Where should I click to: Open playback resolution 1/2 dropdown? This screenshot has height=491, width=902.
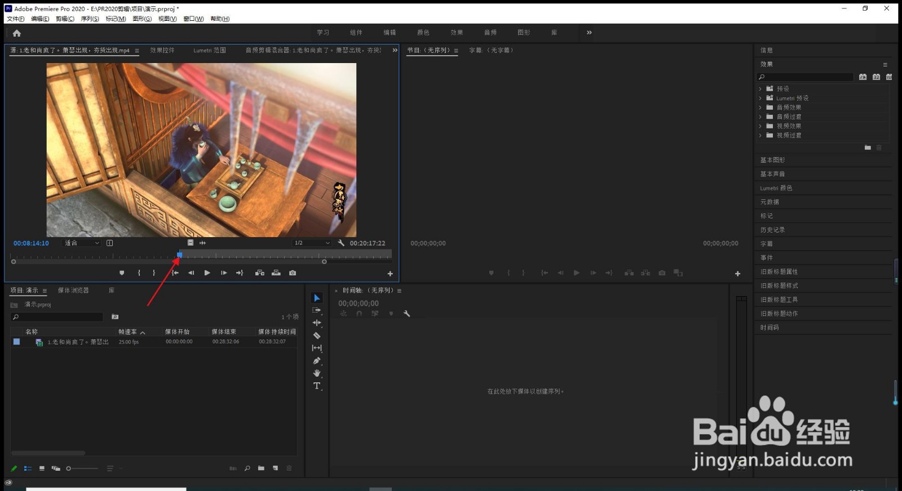click(x=312, y=243)
